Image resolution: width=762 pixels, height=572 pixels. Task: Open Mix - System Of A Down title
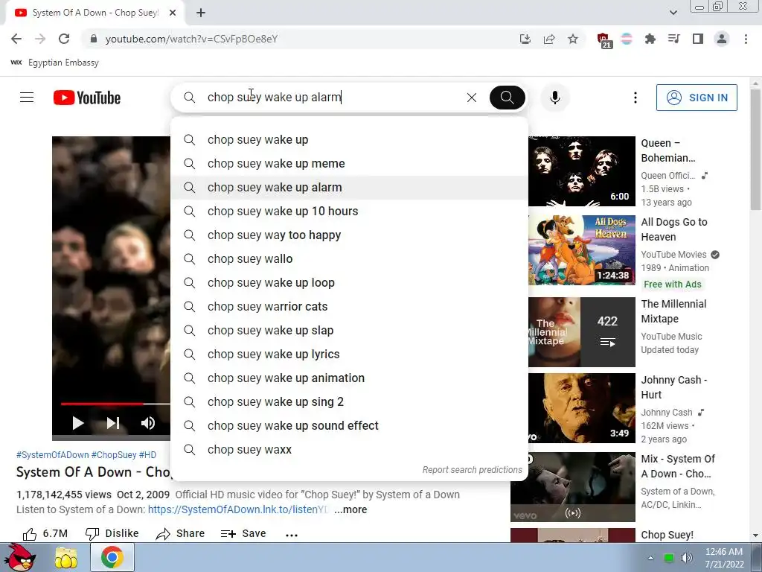click(678, 466)
